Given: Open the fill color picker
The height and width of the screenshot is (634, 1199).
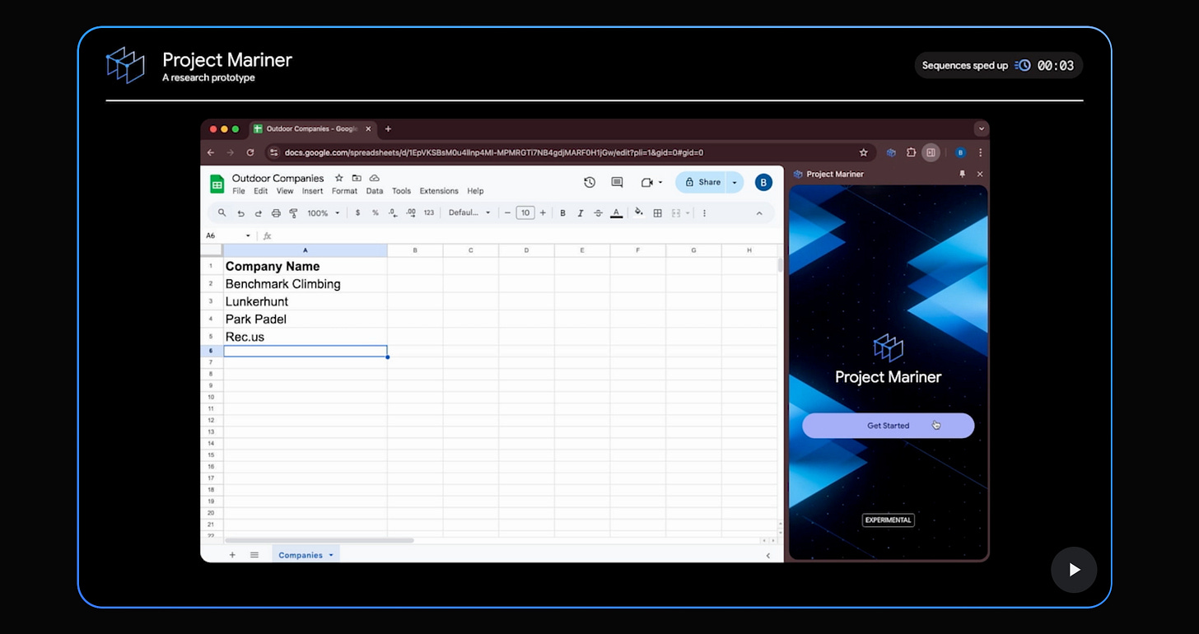Looking at the screenshot, I should click(x=638, y=212).
